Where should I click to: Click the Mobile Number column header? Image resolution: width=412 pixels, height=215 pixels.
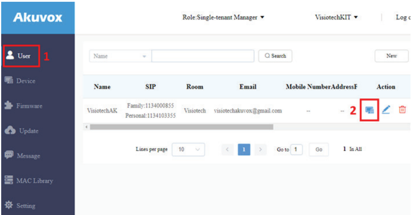coord(308,87)
